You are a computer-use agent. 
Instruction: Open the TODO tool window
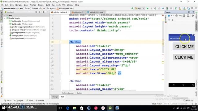[x=8, y=101]
